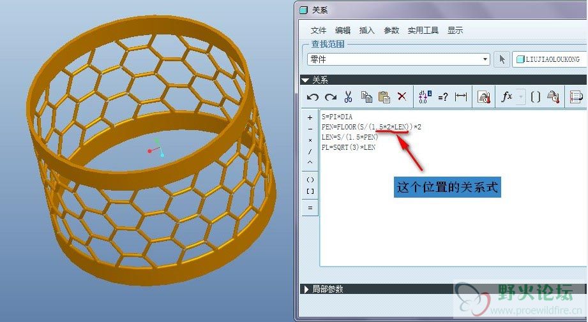This screenshot has width=588, height=322.
Task: Insert square brackets into the relation
Action: pos(310,191)
